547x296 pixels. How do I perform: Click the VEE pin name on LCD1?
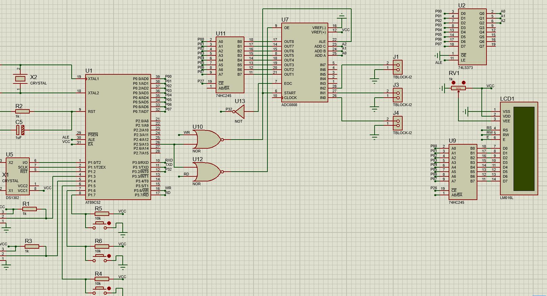pyautogui.click(x=506, y=121)
